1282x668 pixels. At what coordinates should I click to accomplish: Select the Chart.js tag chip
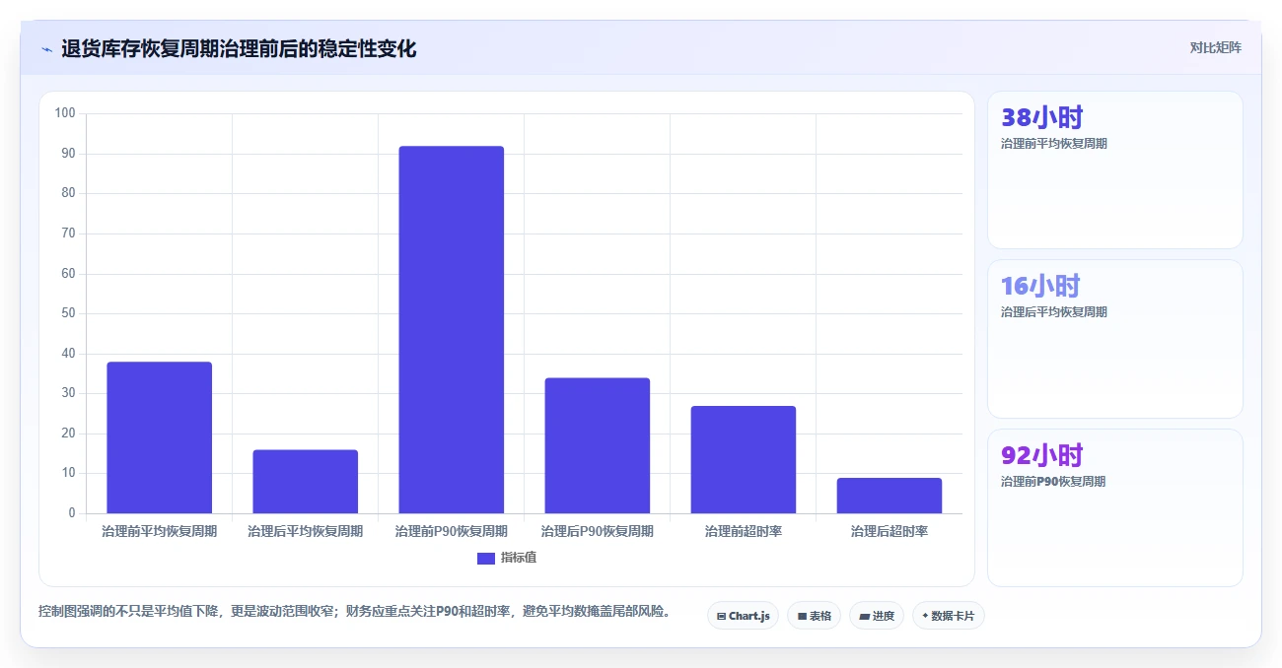click(x=743, y=616)
